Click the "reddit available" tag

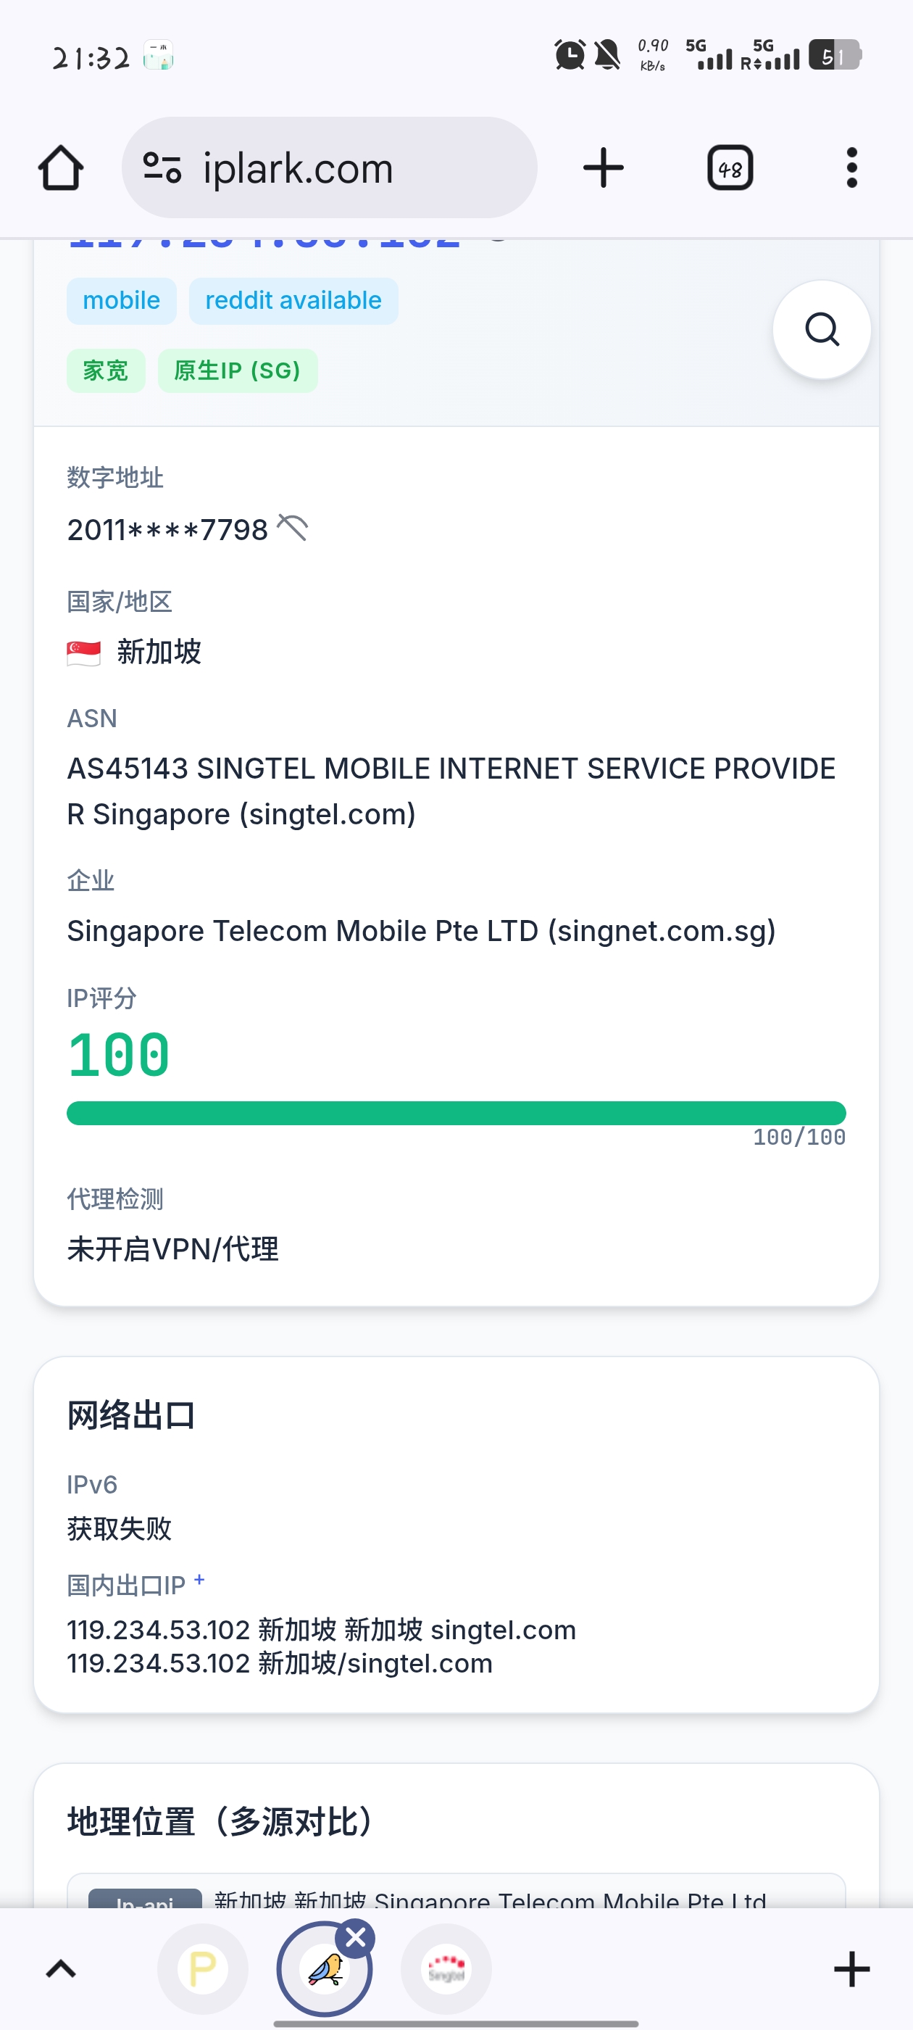[293, 301]
